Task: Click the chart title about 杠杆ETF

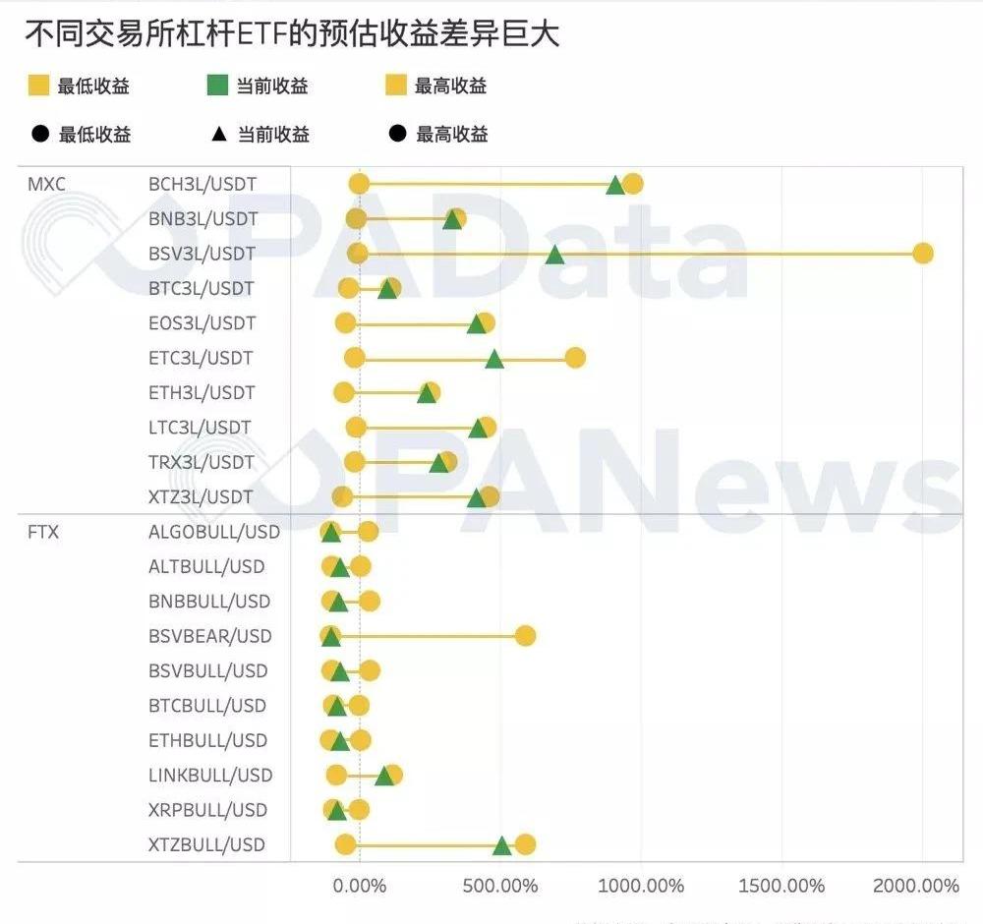Action: tap(291, 34)
